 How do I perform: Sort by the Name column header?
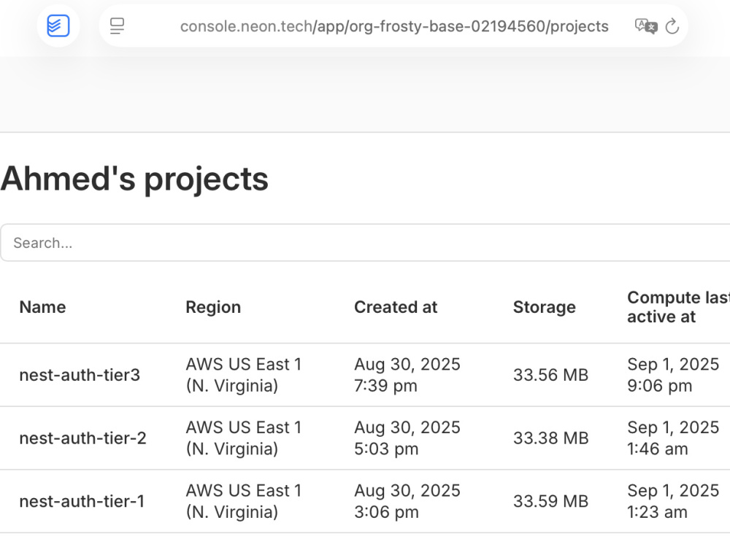(x=43, y=307)
